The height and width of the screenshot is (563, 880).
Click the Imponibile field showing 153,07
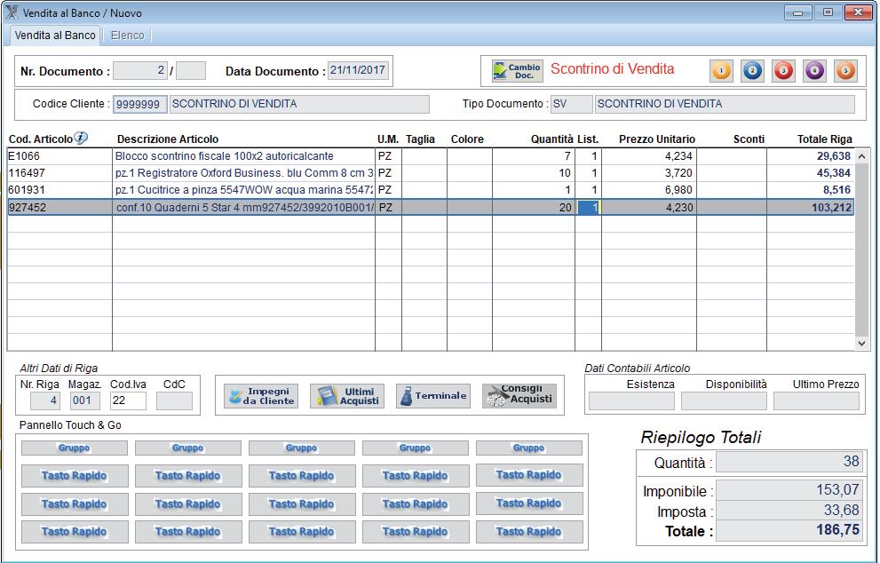pos(788,490)
